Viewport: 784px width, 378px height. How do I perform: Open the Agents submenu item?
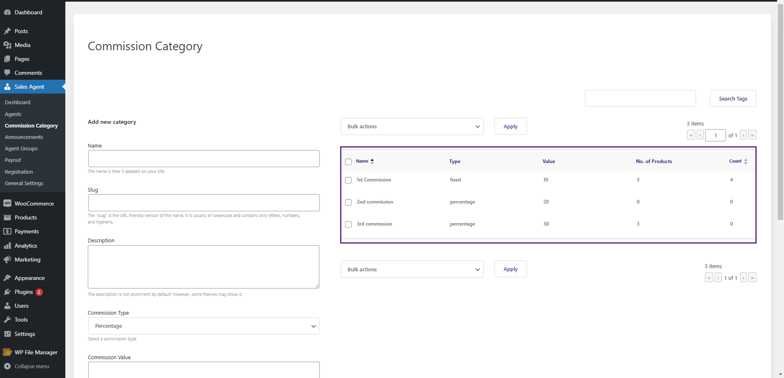click(13, 114)
